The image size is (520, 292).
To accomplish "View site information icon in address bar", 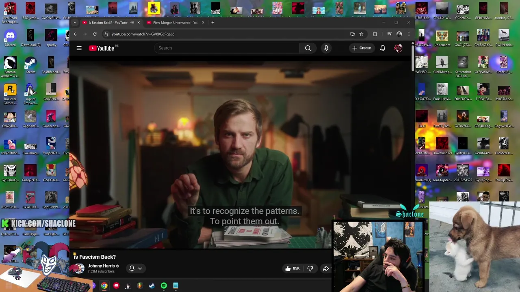I will [106, 34].
